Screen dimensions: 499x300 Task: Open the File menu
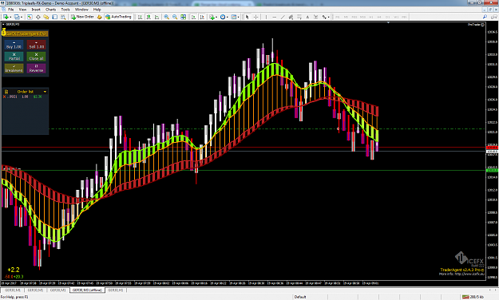coord(11,10)
